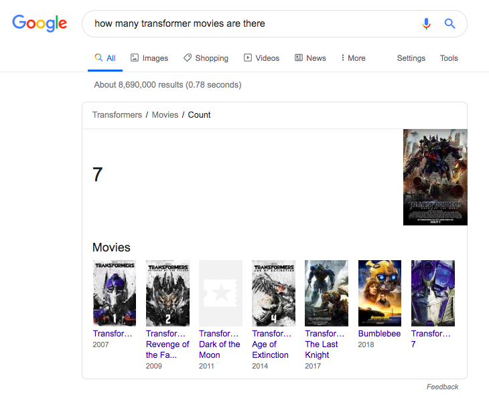This screenshot has height=398, width=489.
Task: Go to the Videos tab
Action: pyautogui.click(x=261, y=58)
